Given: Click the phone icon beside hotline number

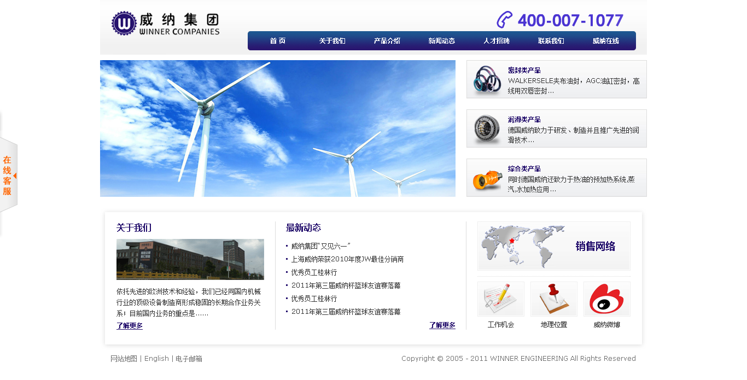Looking at the screenshot, I should click(504, 20).
